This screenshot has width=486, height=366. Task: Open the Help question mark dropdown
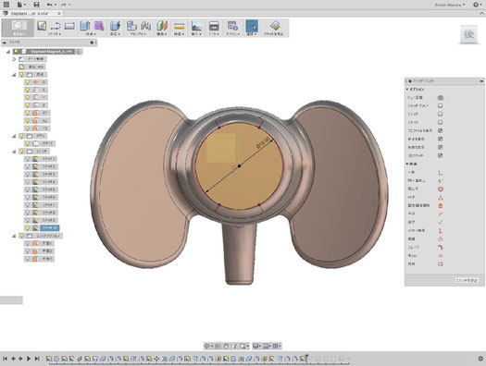tap(477, 5)
